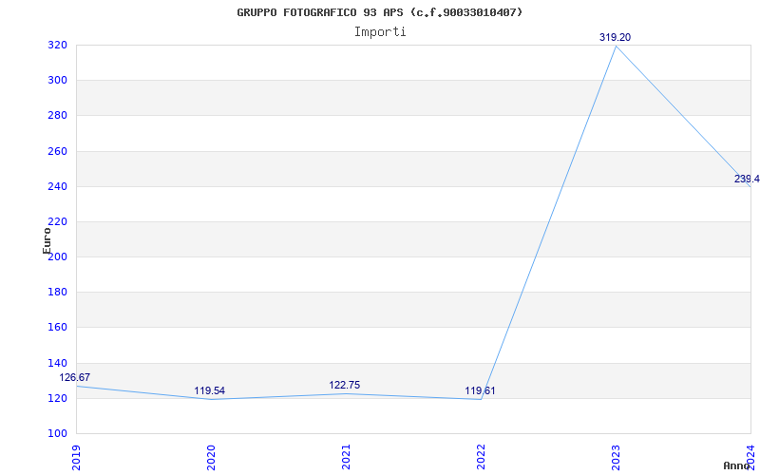
Task: Click the 120 y-axis tick label
Action: pyautogui.click(x=57, y=398)
